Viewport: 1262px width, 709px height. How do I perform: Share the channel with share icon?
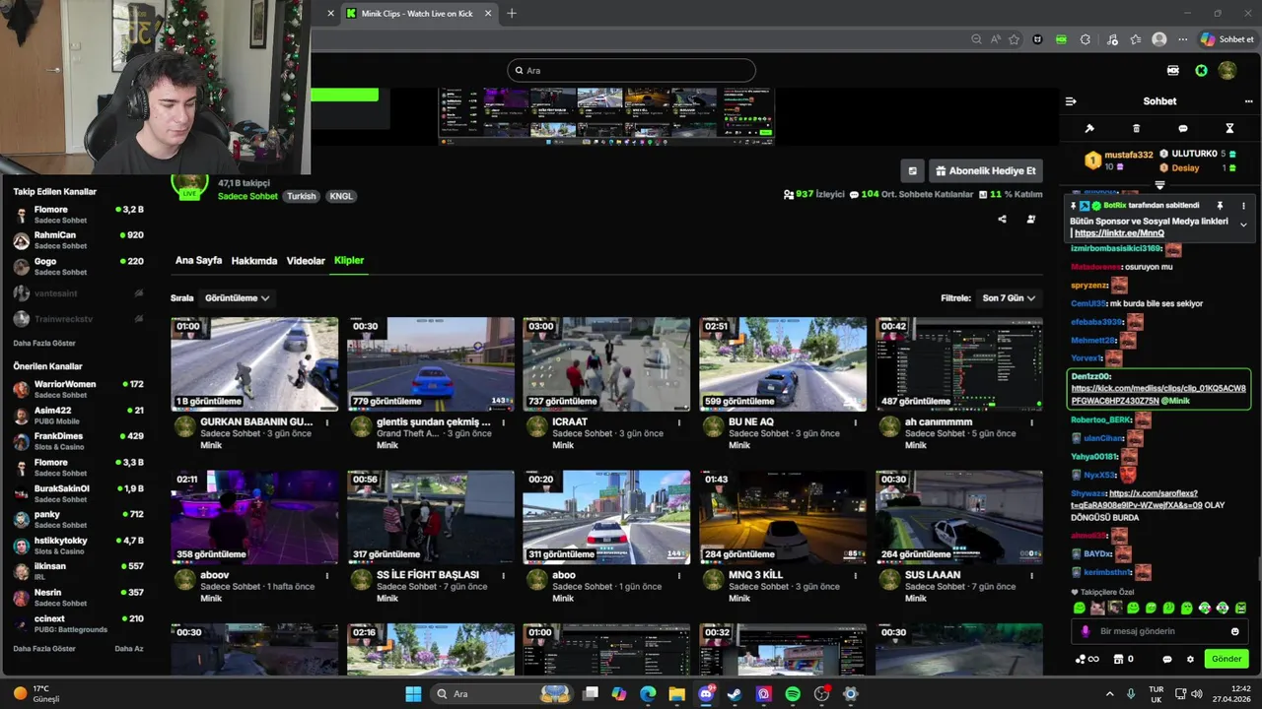coord(1002,219)
